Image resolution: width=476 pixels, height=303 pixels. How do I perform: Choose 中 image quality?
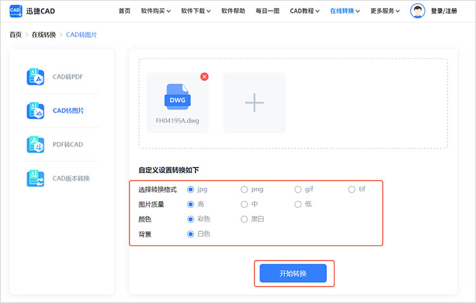pos(244,204)
